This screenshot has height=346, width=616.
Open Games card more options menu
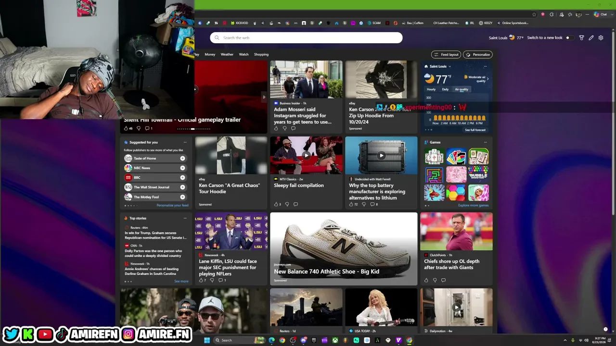(485, 142)
